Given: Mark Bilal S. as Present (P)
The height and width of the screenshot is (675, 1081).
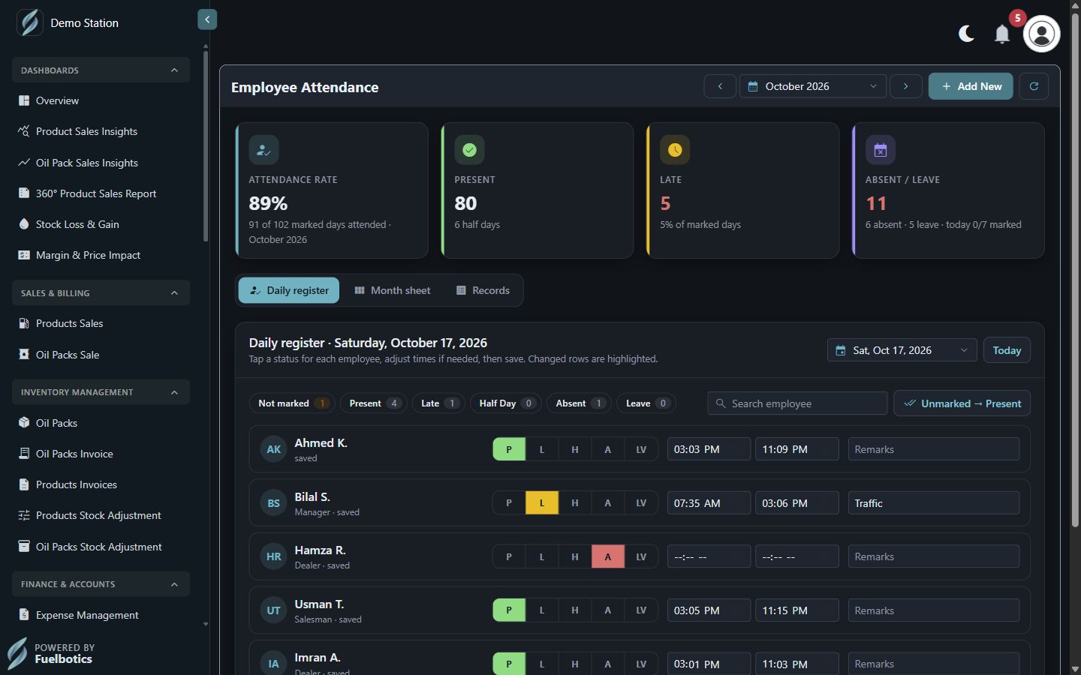Looking at the screenshot, I should tap(509, 503).
